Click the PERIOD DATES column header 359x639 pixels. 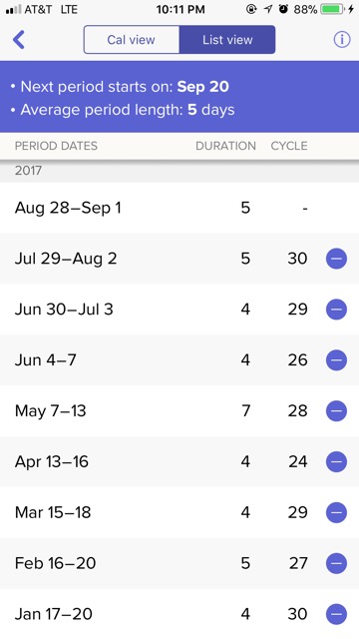click(x=56, y=146)
